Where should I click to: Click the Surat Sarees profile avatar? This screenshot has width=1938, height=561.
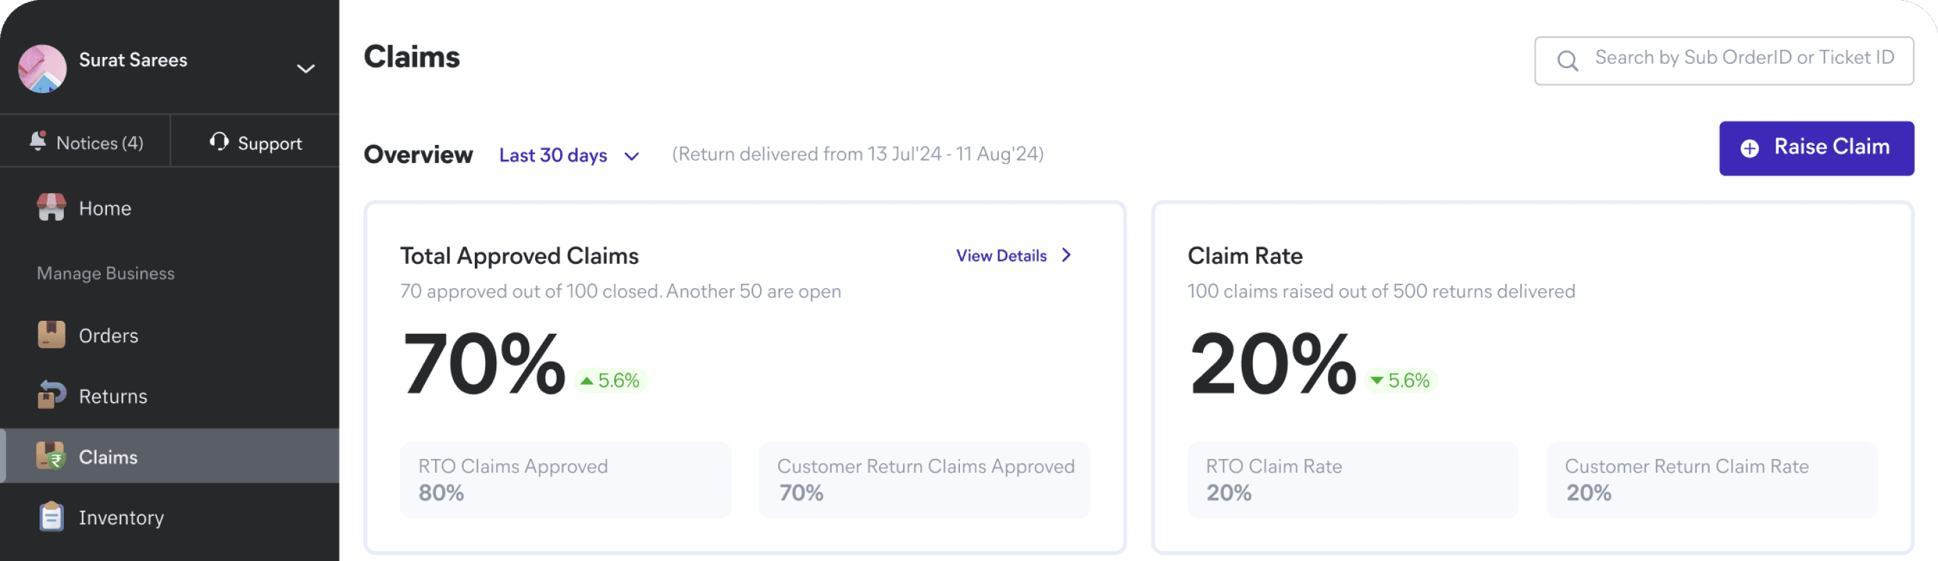(42, 69)
